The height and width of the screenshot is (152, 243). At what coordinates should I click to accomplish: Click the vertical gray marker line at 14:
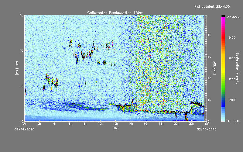131,68
